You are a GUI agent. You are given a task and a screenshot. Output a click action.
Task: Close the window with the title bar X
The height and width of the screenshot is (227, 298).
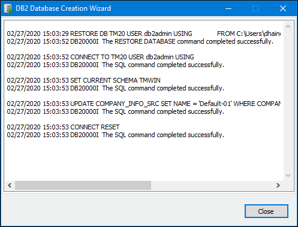pos(283,8)
